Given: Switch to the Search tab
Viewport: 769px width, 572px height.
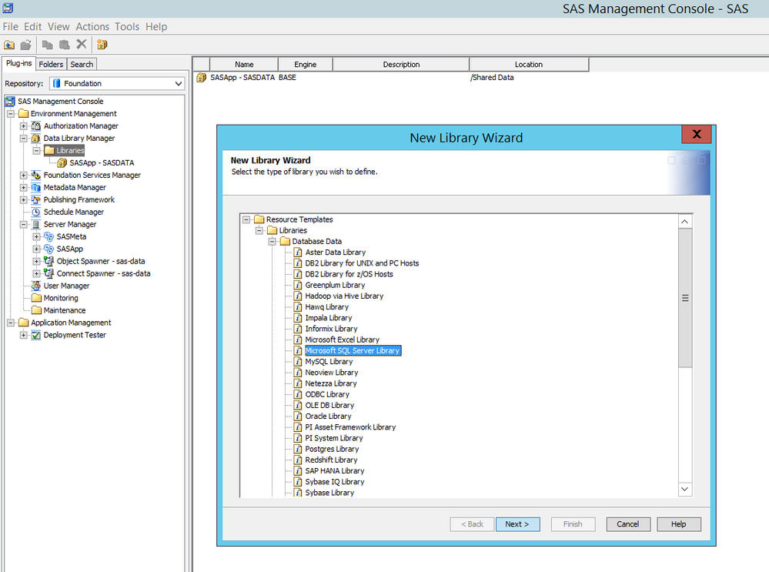Looking at the screenshot, I should (82, 64).
